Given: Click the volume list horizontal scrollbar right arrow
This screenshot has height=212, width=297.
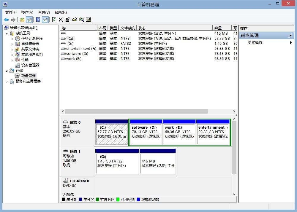Looking at the screenshot, I should point(234,111).
